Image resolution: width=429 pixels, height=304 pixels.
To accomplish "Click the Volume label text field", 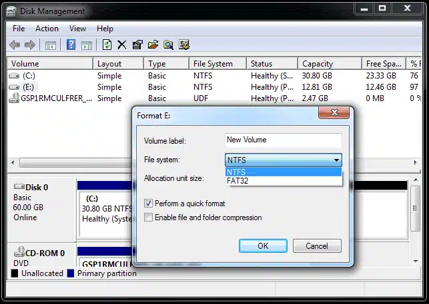I will point(284,140).
